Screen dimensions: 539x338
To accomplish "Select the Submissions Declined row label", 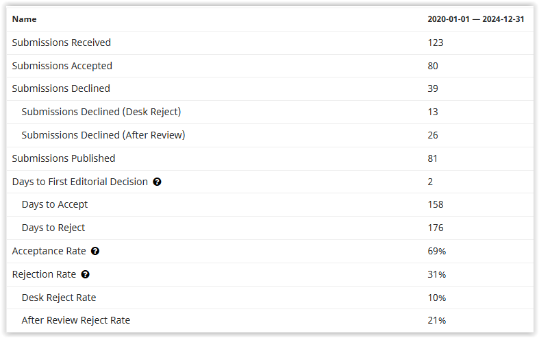I will (x=61, y=88).
